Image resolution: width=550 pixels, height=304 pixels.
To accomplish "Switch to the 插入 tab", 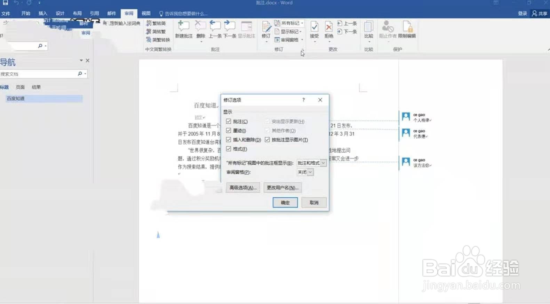I will pos(43,13).
